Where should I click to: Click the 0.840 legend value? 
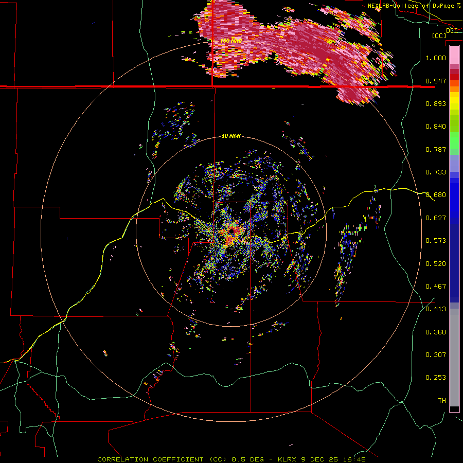tap(436, 127)
